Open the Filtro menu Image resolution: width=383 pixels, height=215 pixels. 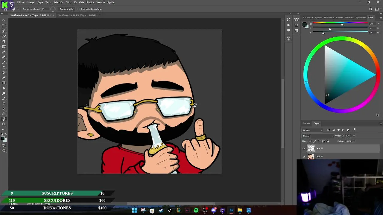pos(69,2)
